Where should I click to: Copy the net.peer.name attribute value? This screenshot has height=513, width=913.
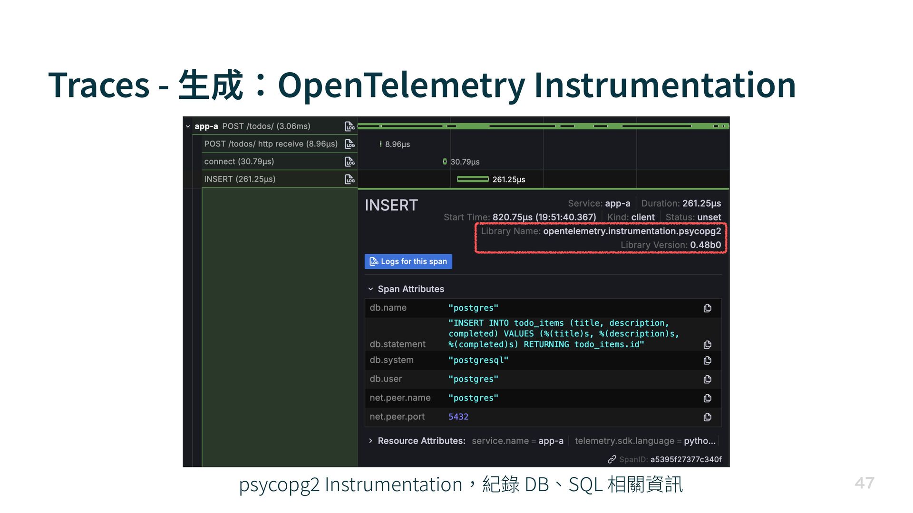(x=708, y=398)
